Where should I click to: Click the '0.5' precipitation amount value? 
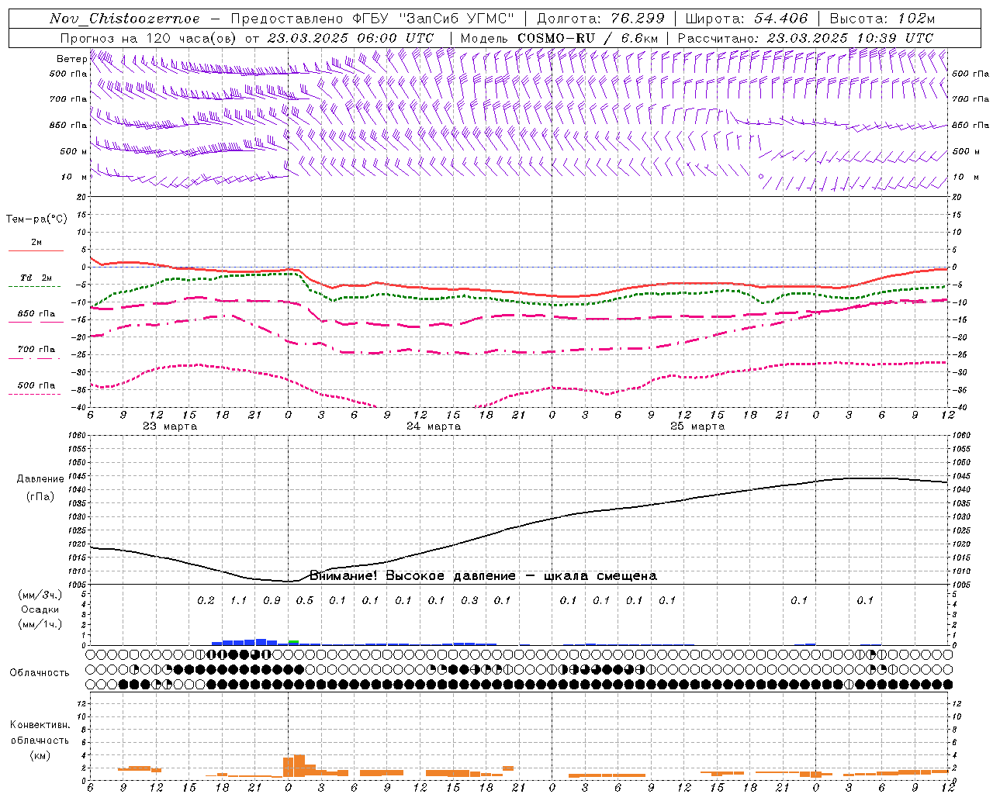click(x=304, y=601)
